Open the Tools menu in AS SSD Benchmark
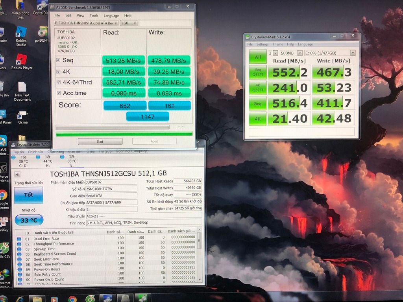Viewport: 403px width, 302px height. 94,16
